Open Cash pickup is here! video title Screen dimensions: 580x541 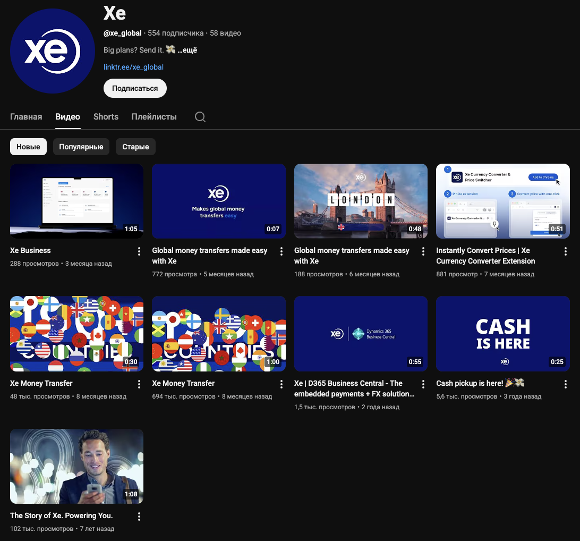click(480, 383)
